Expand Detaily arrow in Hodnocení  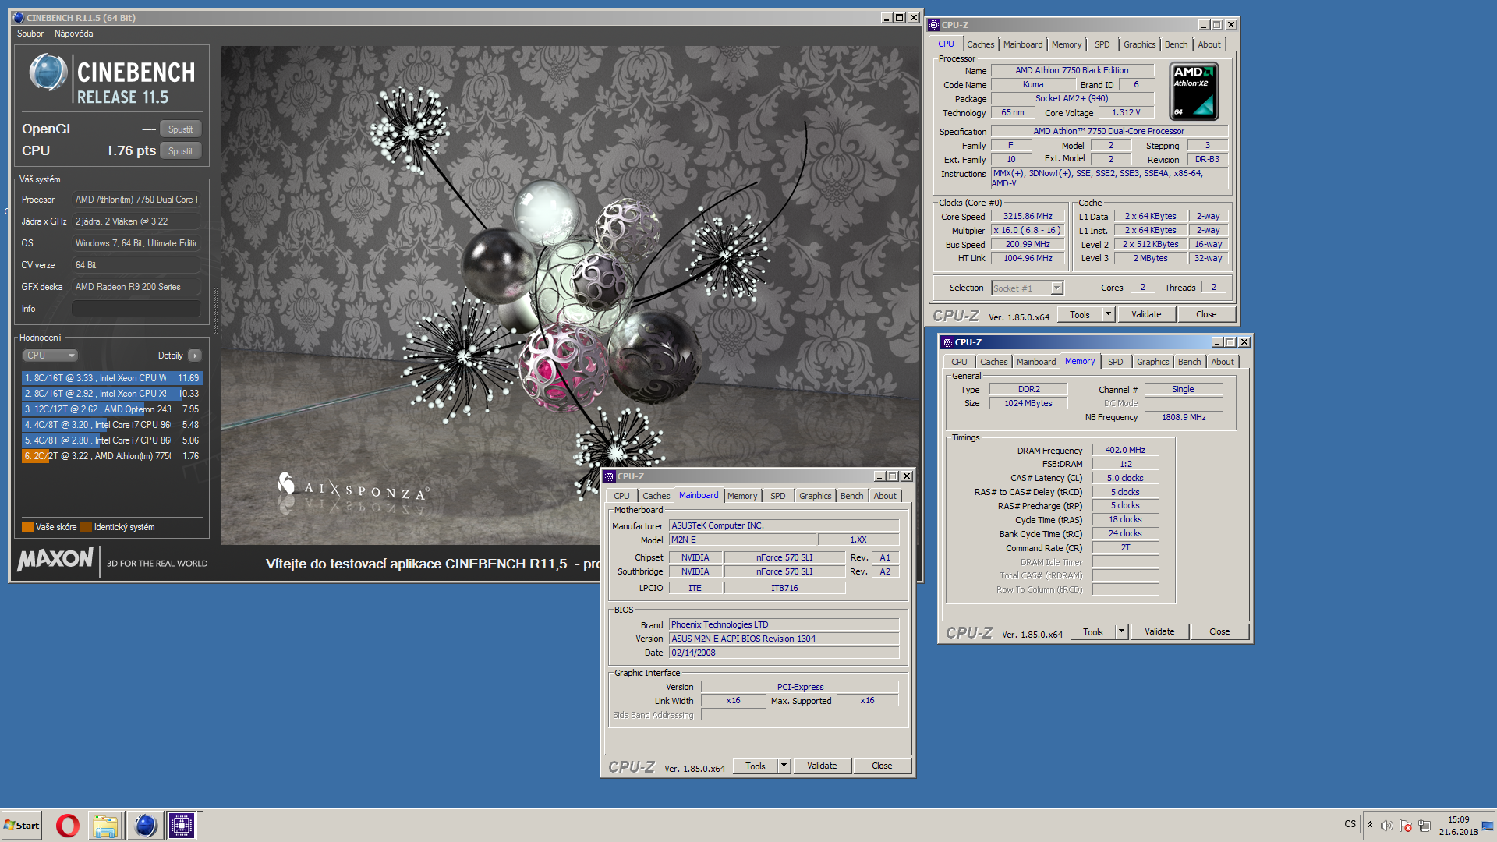195,356
